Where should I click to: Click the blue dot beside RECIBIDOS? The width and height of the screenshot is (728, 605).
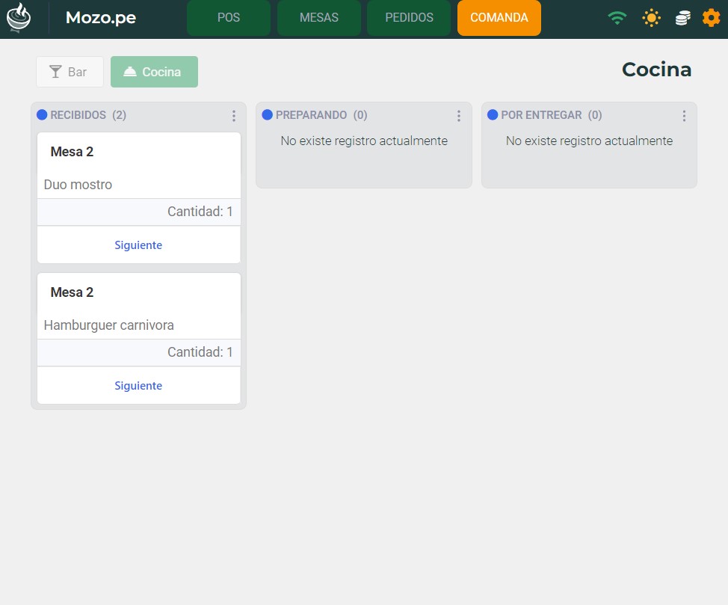(x=42, y=115)
